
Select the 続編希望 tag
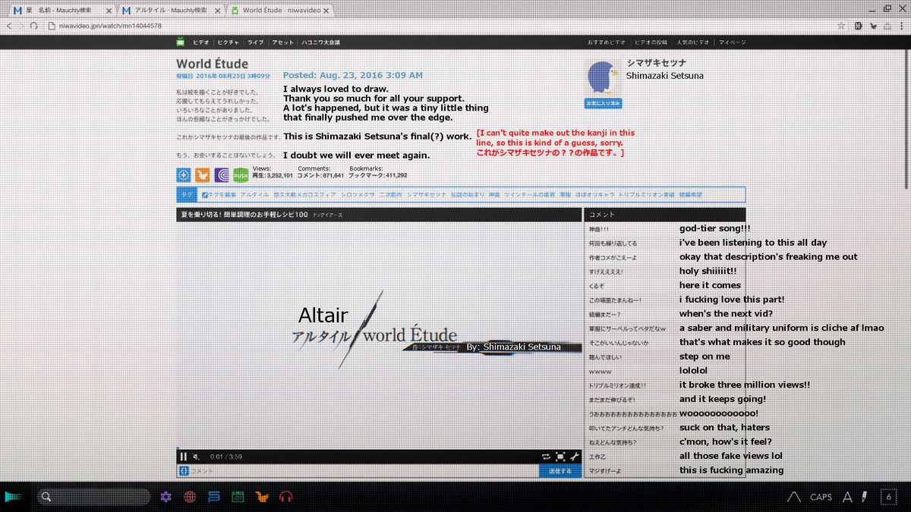[691, 194]
